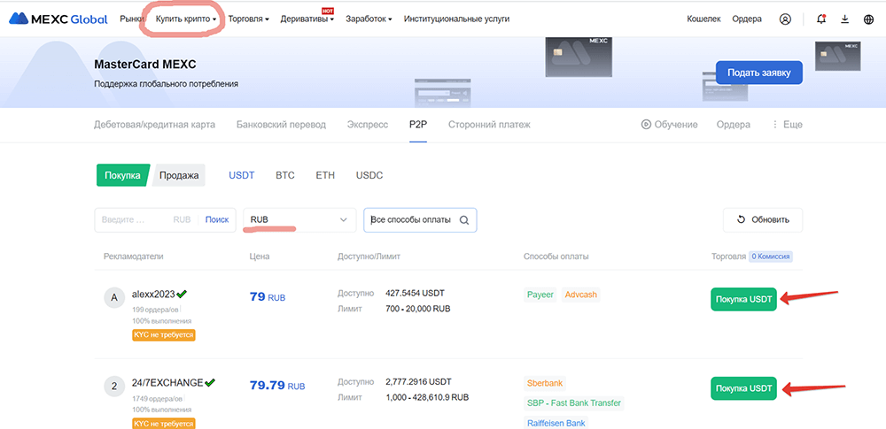
Task: Click the 0 Комиссия badge
Action: pos(772,257)
